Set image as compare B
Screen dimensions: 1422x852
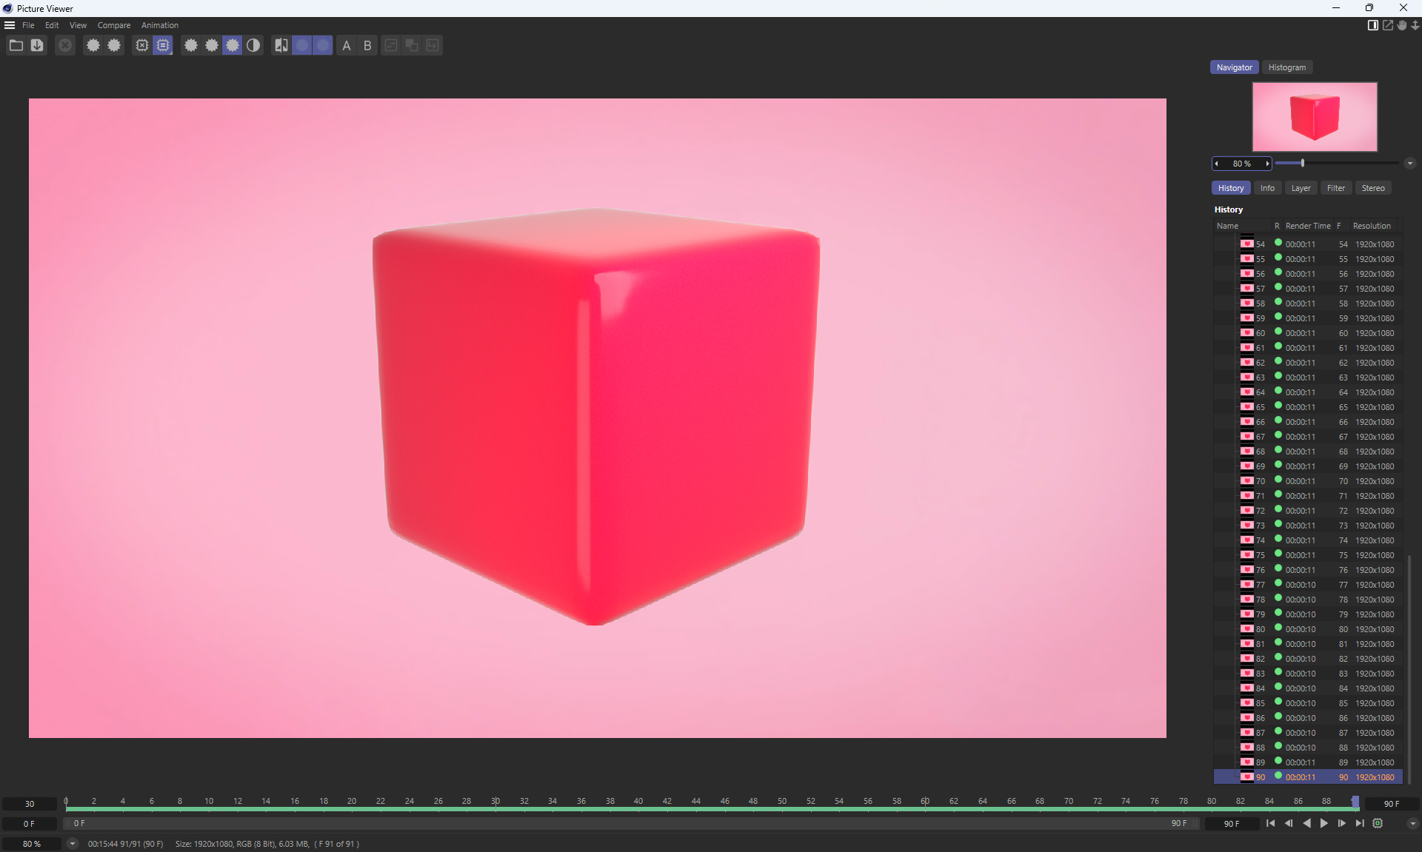(367, 46)
